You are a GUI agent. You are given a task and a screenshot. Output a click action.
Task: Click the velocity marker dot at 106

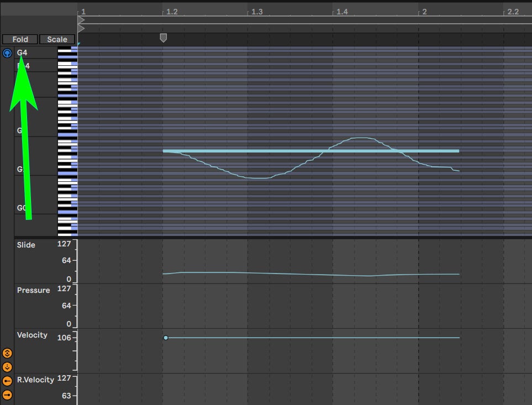pyautogui.click(x=166, y=338)
